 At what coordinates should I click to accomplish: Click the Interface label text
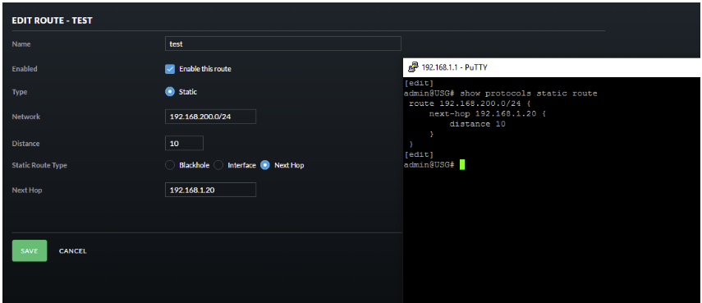point(241,165)
